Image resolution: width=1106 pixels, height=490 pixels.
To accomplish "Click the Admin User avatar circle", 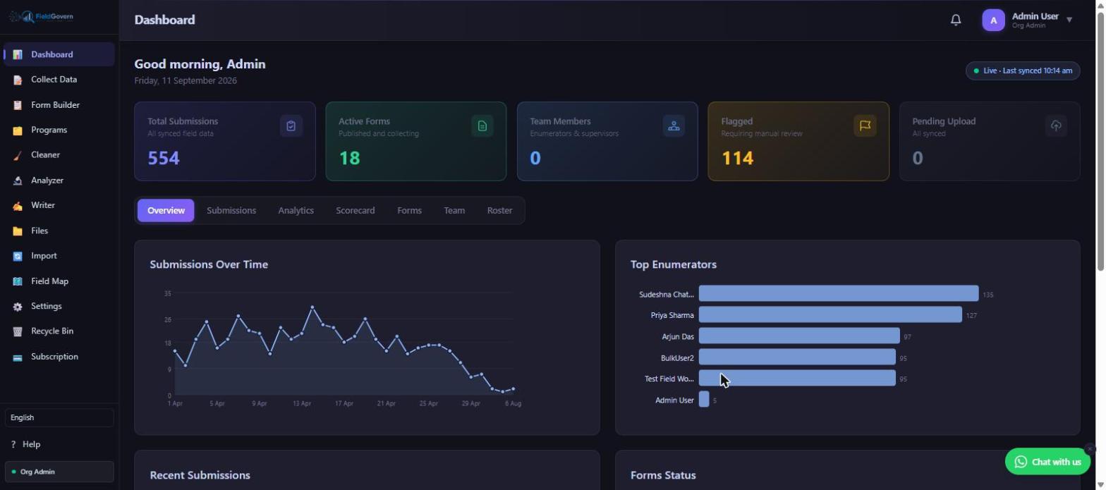I will tap(993, 20).
